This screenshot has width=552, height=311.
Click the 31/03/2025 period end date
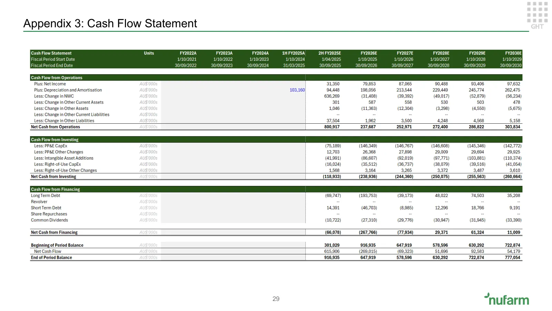pyautogui.click(x=294, y=66)
